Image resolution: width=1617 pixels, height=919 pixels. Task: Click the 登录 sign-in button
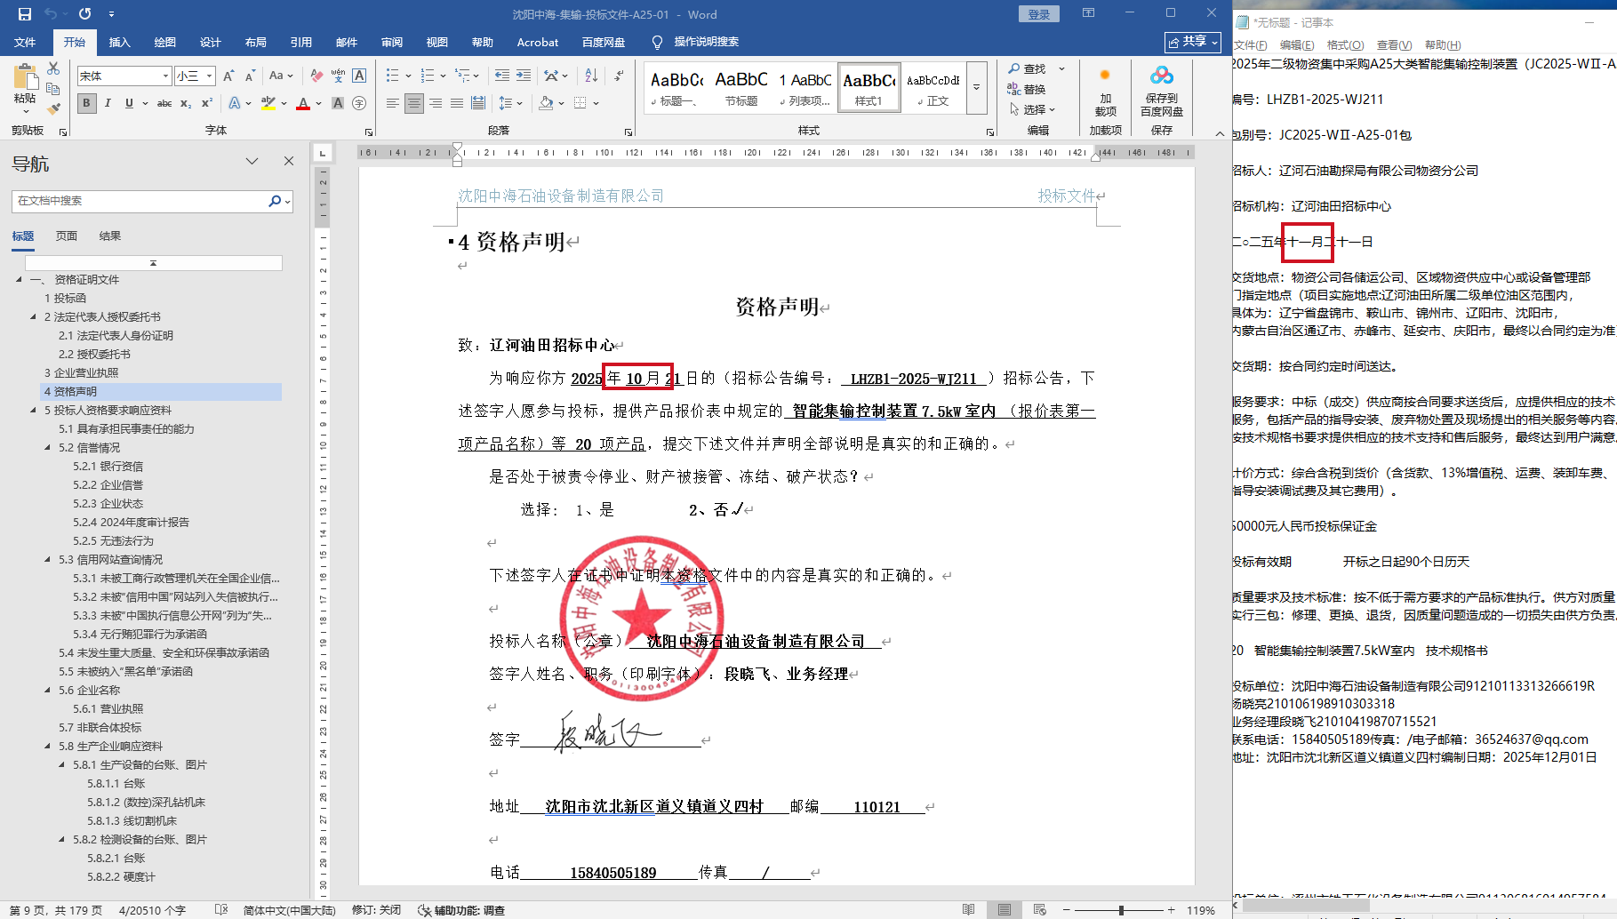click(x=1039, y=14)
